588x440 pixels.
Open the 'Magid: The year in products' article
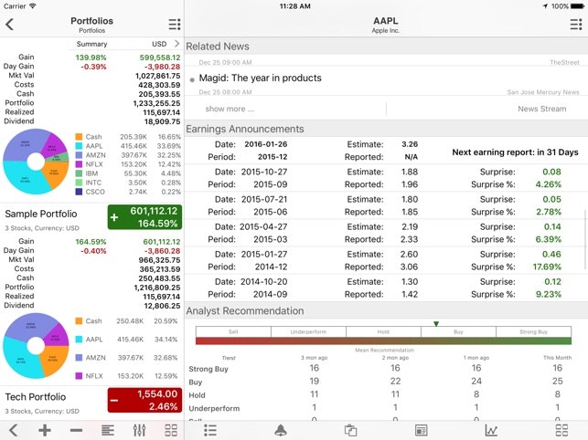(x=260, y=79)
